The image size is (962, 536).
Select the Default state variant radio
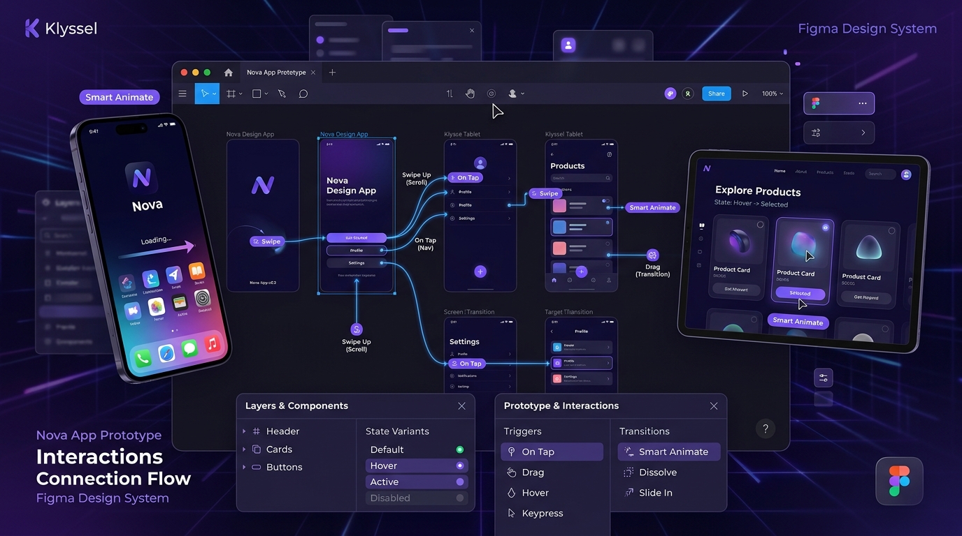(x=460, y=449)
